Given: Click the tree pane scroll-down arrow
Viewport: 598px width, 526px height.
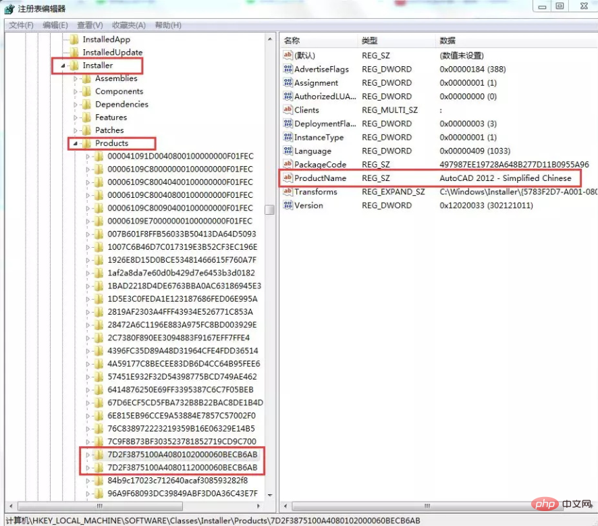Looking at the screenshot, I should coord(269,495).
